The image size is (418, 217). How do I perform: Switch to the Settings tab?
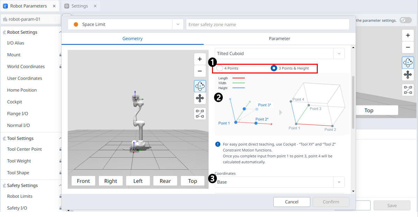(80, 6)
